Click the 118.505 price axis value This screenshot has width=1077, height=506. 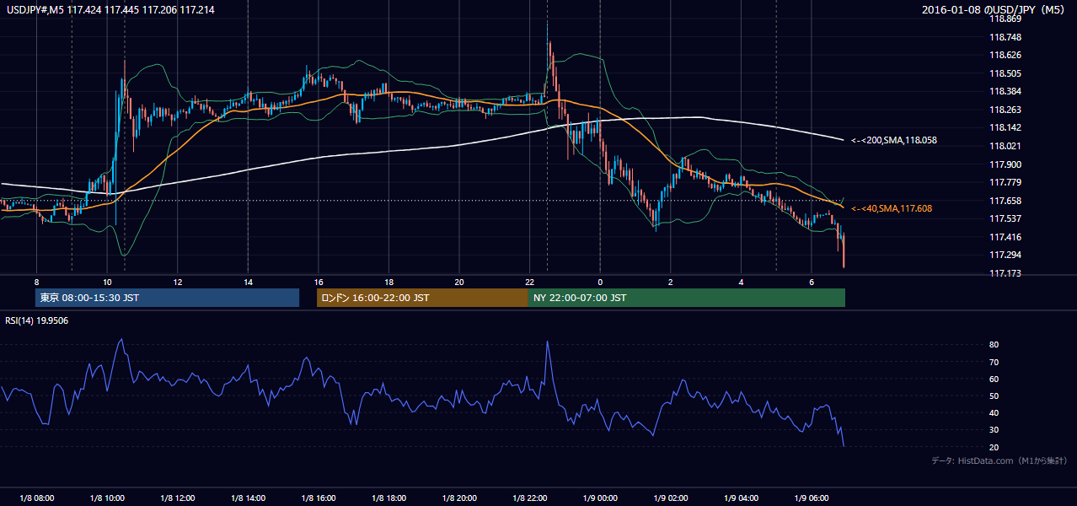tap(1005, 73)
